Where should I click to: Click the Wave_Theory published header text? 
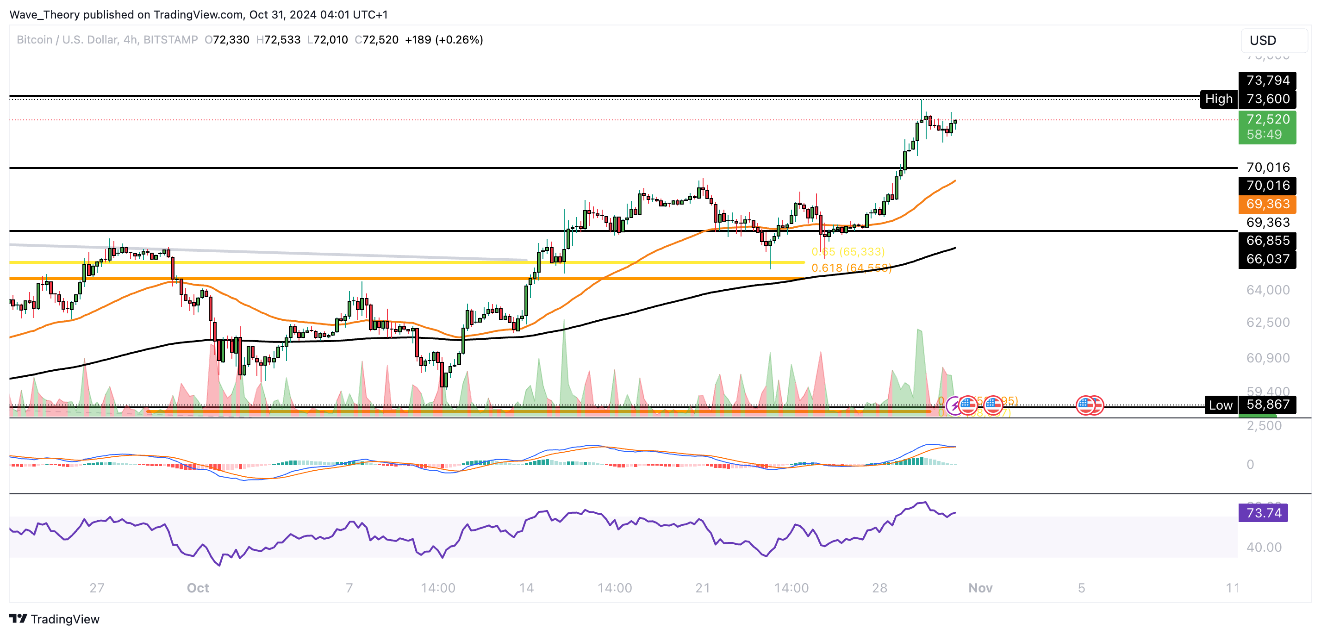(198, 14)
